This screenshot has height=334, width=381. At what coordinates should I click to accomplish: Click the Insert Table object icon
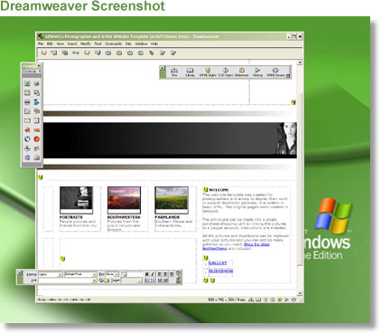click(27, 93)
